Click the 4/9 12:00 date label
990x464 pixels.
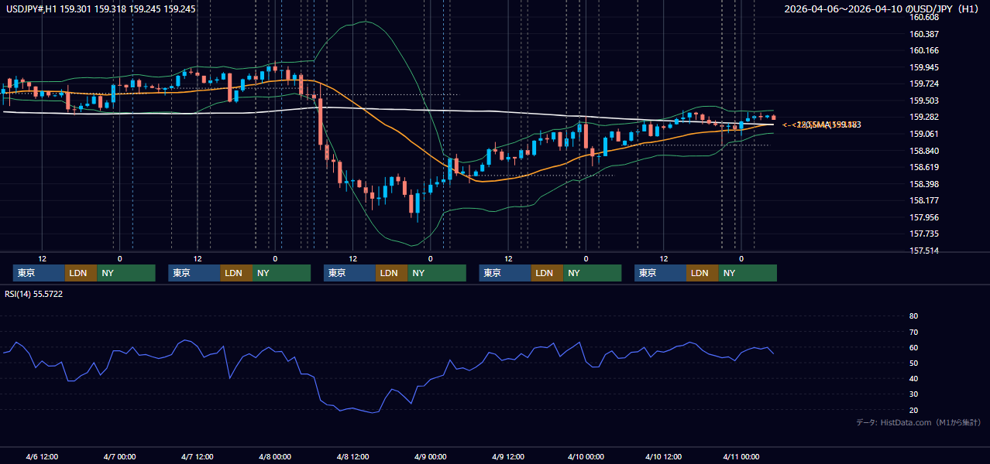(x=508, y=456)
